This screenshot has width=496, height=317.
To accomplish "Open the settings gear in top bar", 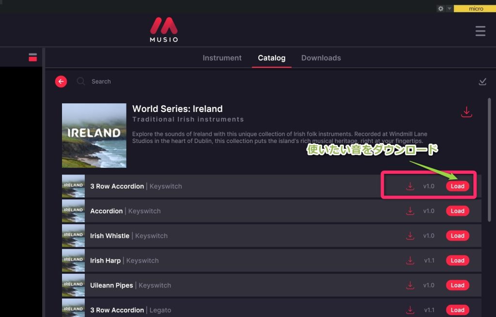I will [x=440, y=9].
